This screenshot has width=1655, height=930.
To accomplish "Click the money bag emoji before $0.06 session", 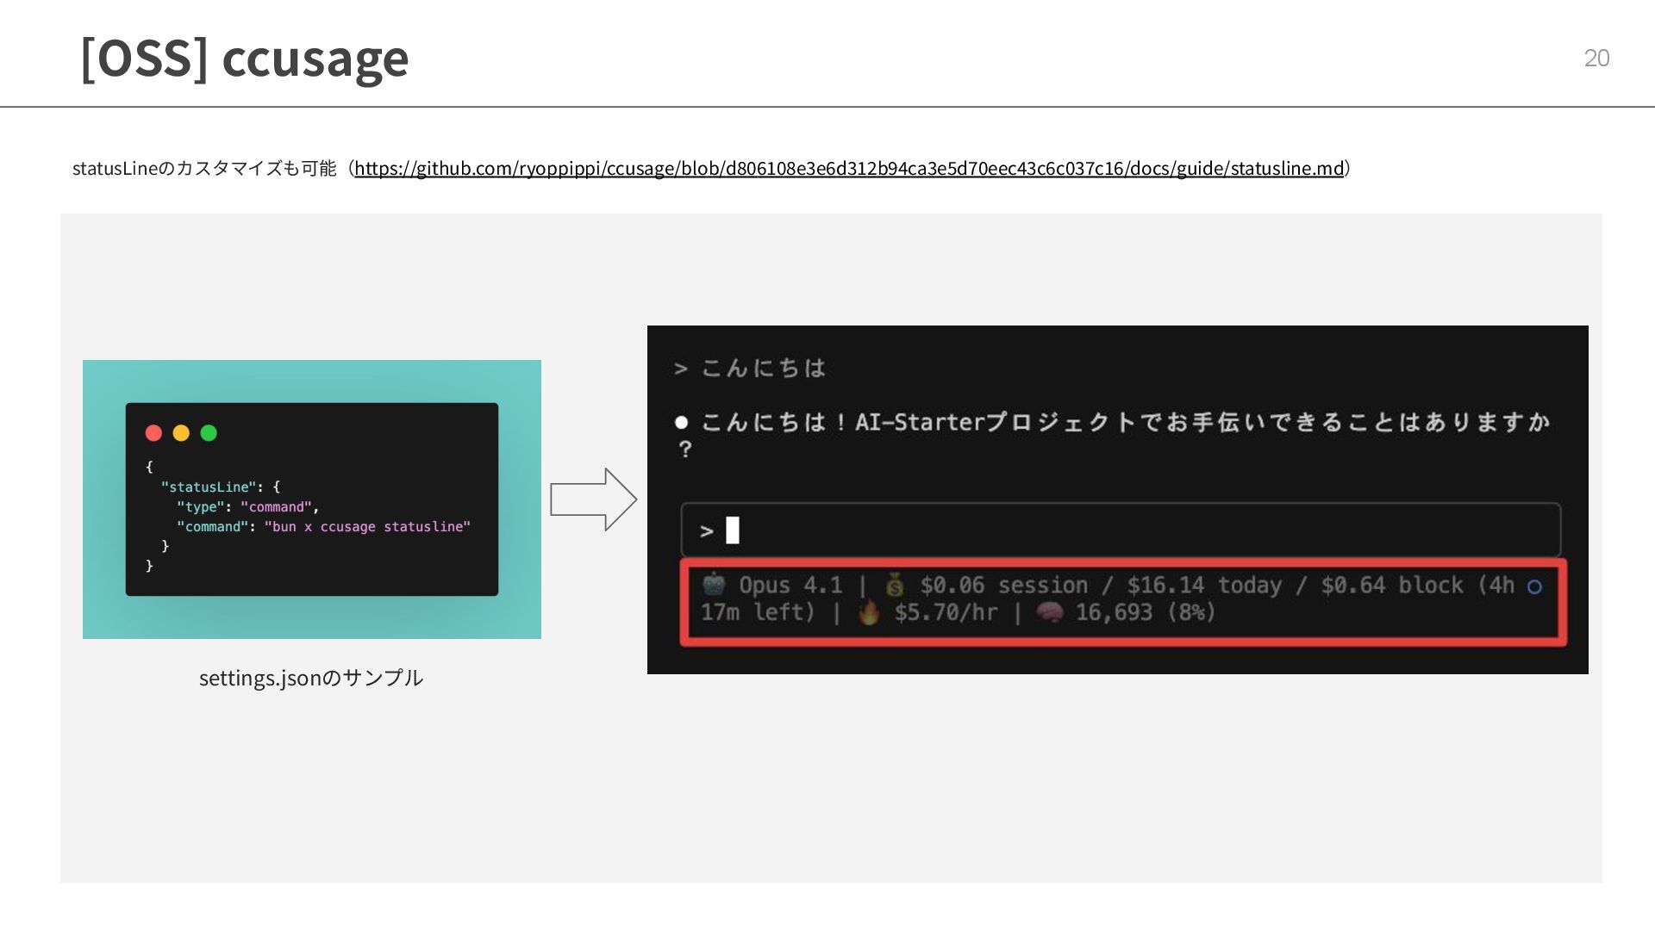I will [x=895, y=586].
